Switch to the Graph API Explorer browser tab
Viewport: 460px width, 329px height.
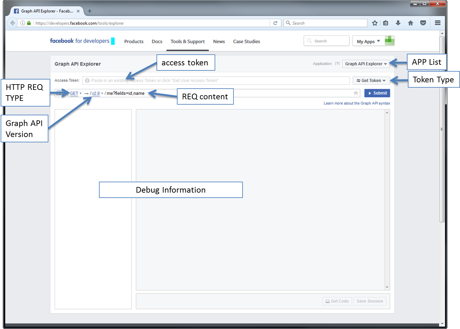47,11
